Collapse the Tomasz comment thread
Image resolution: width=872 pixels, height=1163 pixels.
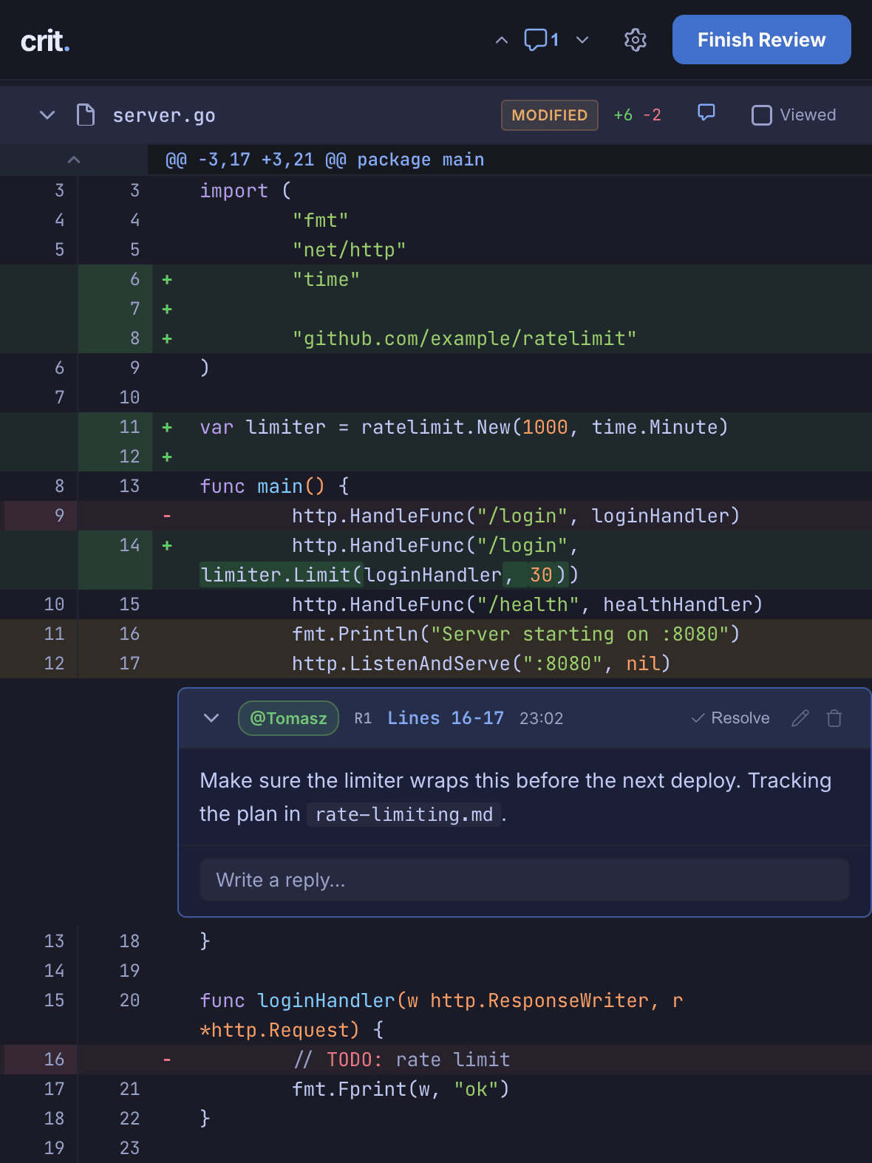coord(211,718)
